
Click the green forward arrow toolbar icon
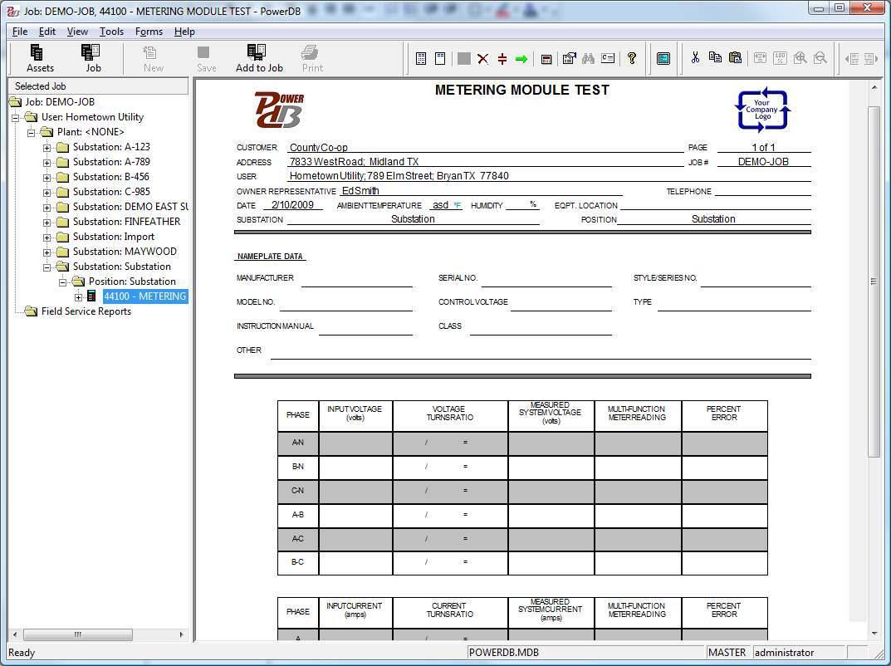tap(521, 58)
